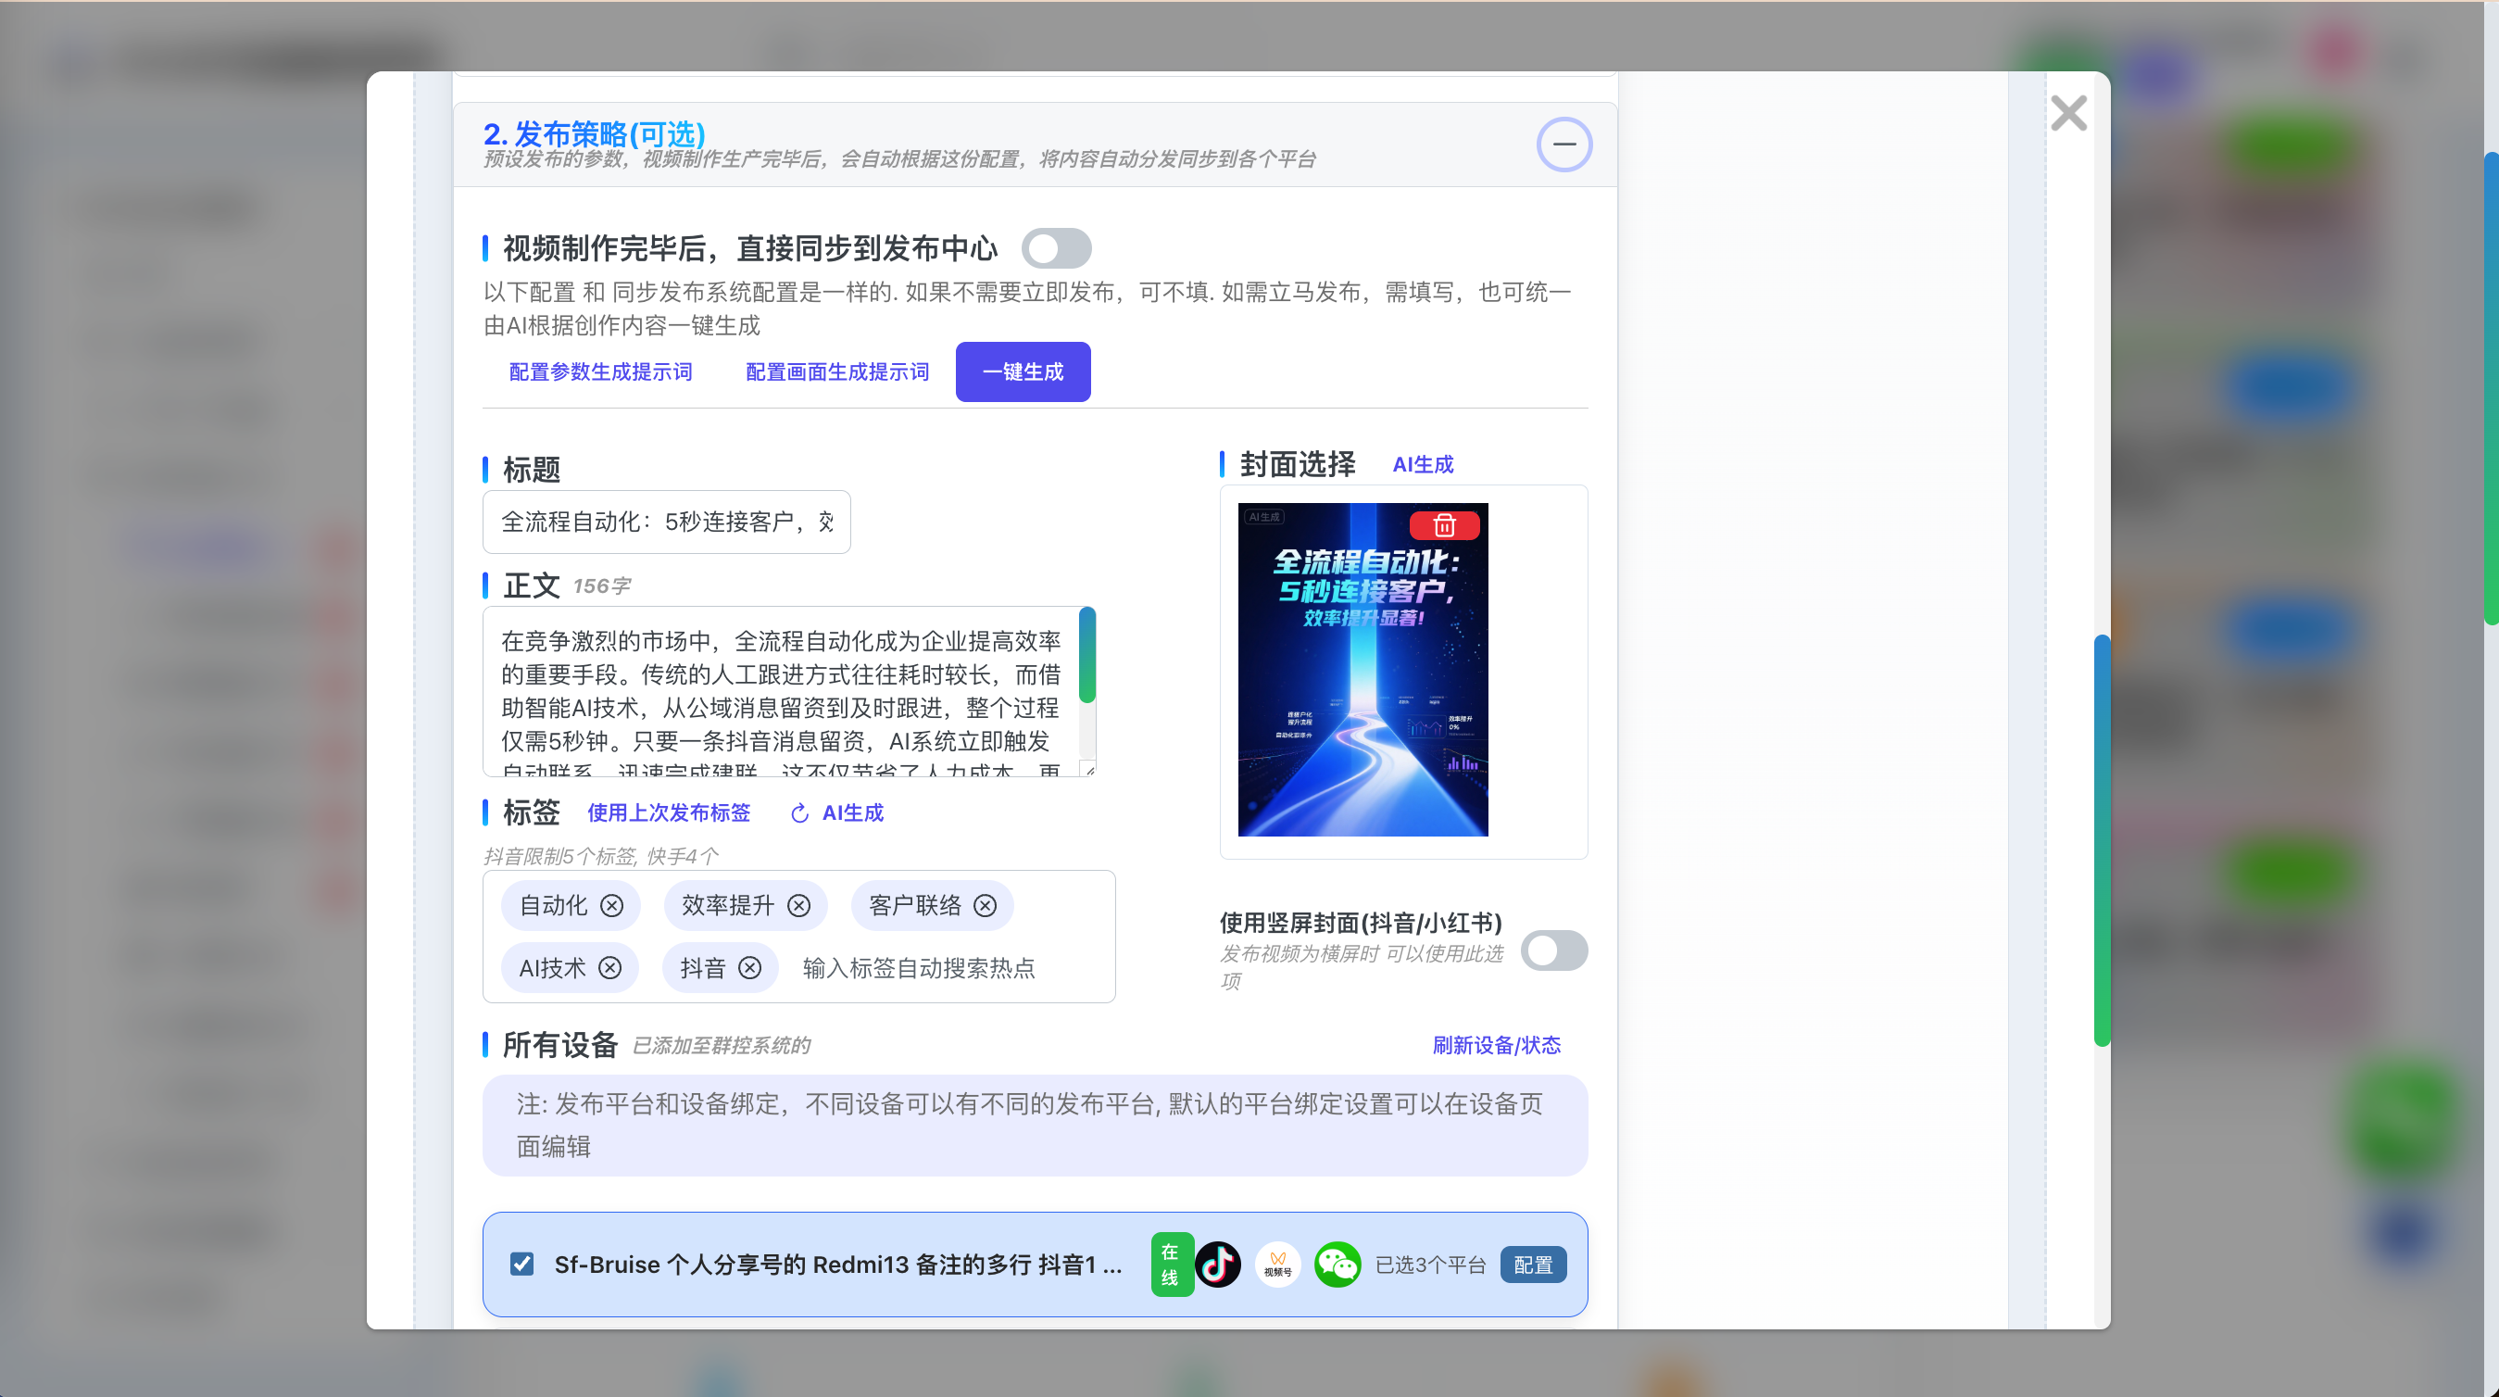This screenshot has height=1397, width=2499.
Task: Remove the 自动化 tag
Action: [611, 905]
